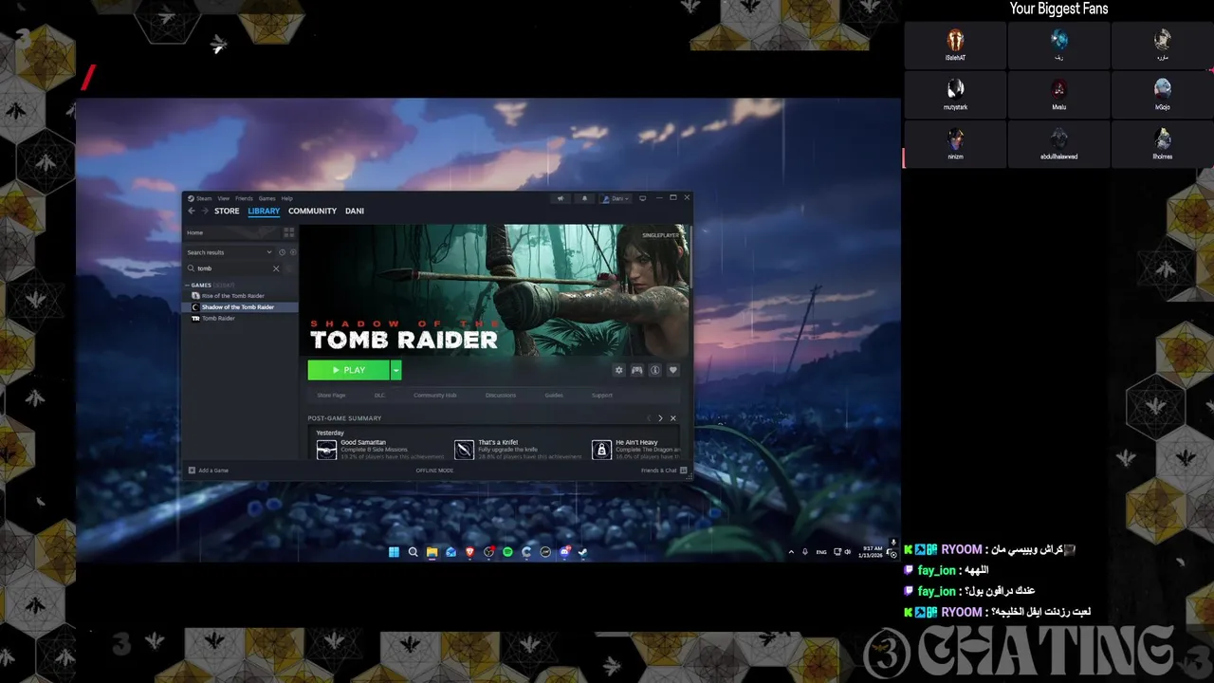Click the heart favorite icon
The image size is (1214, 683).
(673, 370)
